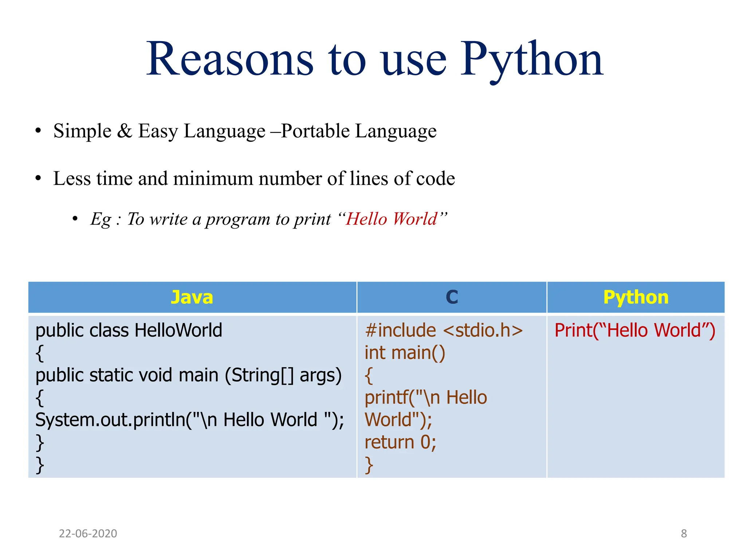Click the public class HelloWorld line

pos(129,330)
